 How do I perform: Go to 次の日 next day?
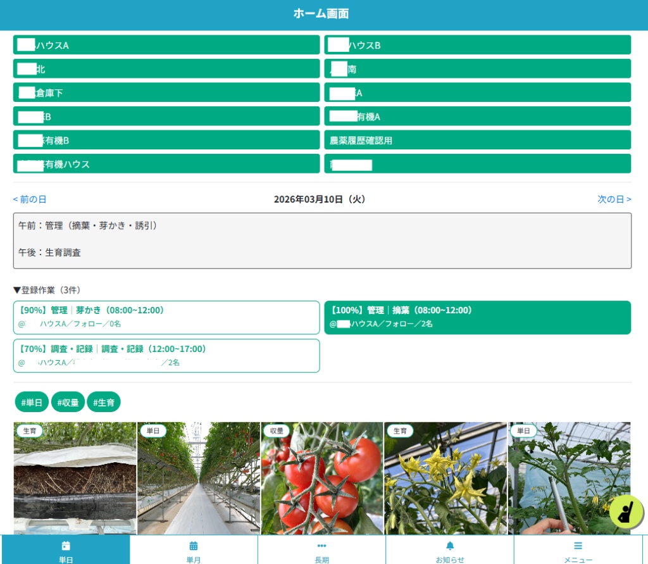point(614,199)
